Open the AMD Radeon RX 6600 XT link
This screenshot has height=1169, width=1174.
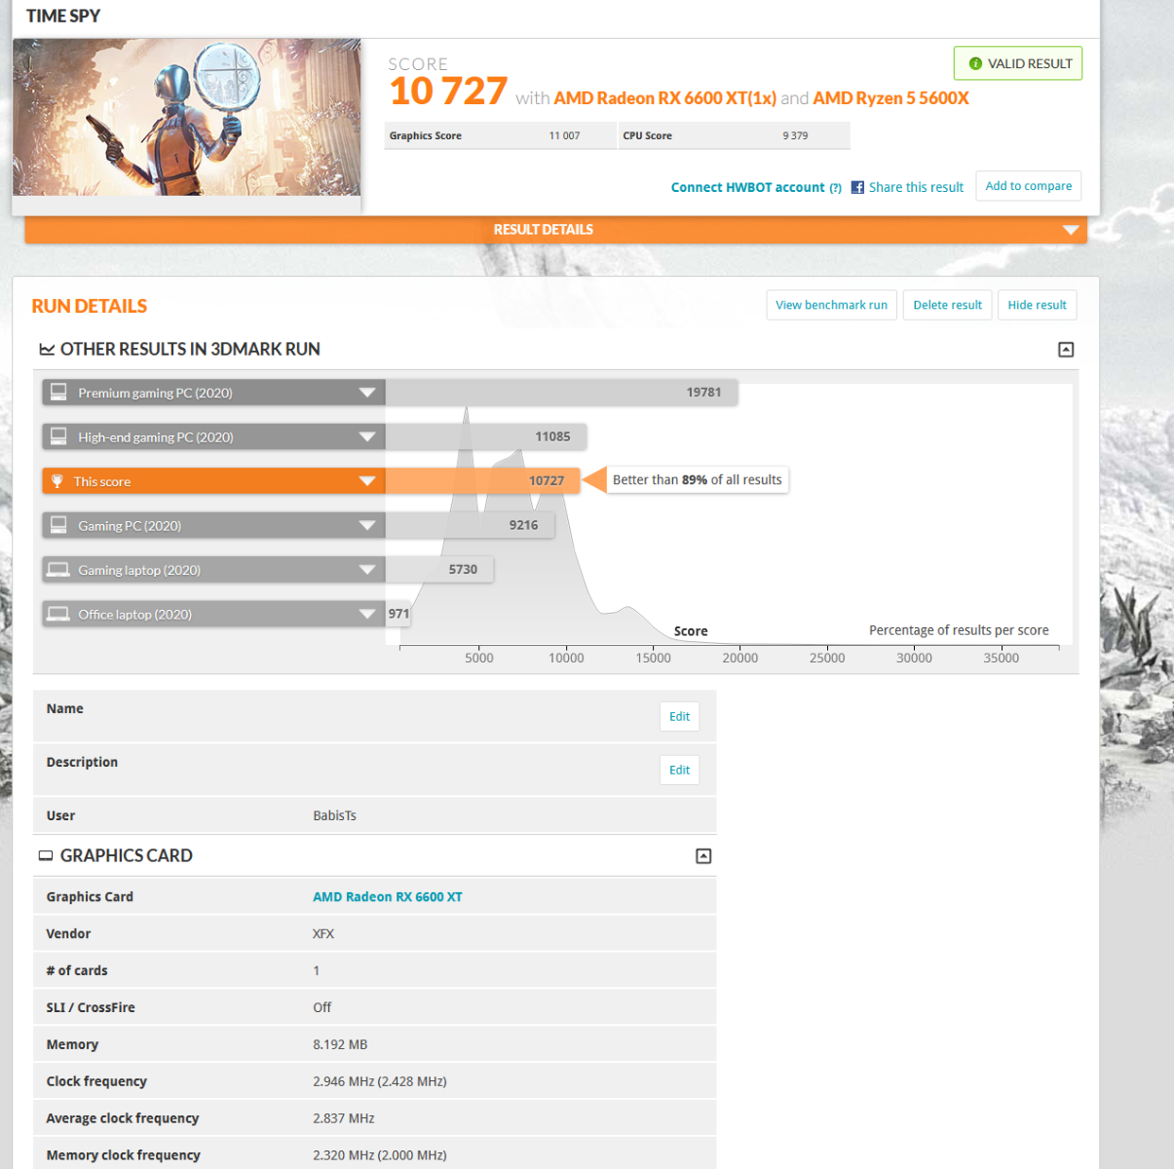tap(388, 897)
